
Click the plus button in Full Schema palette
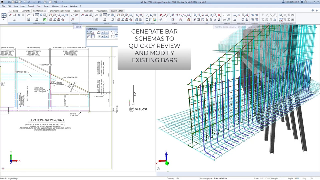[x=102, y=32]
